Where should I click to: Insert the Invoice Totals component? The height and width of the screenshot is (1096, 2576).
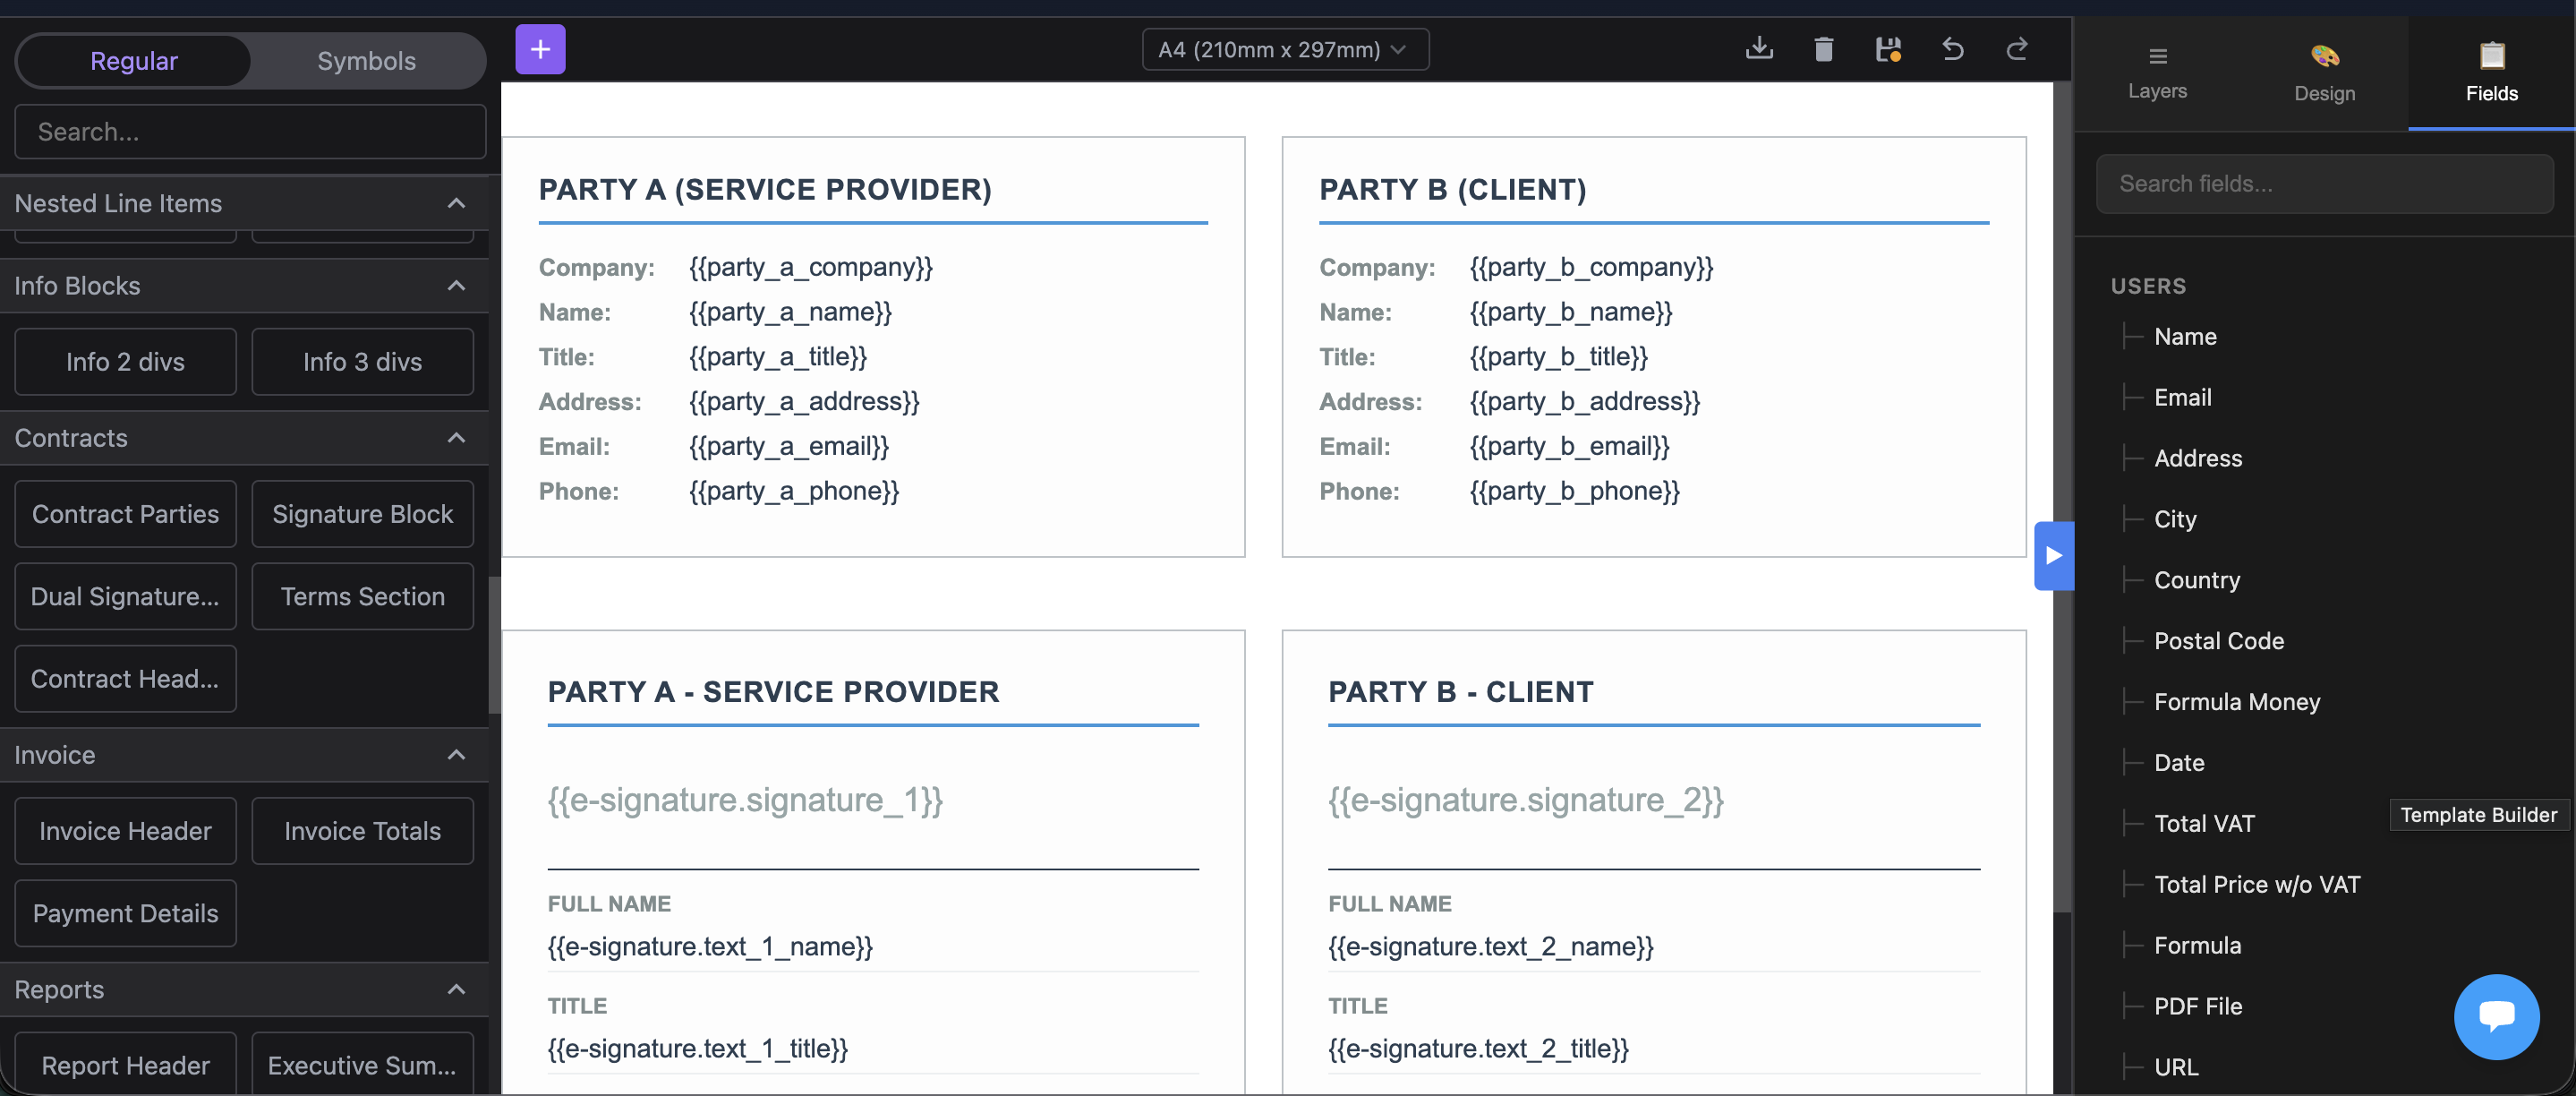click(362, 831)
